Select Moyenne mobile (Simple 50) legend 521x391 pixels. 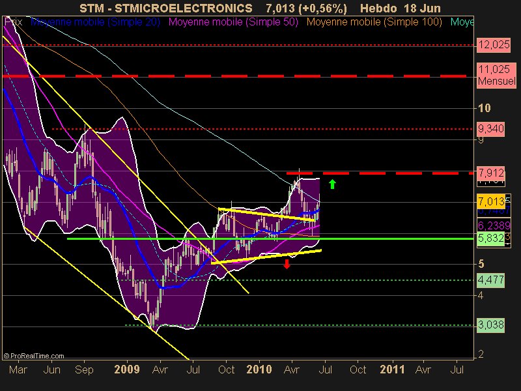[x=233, y=22]
